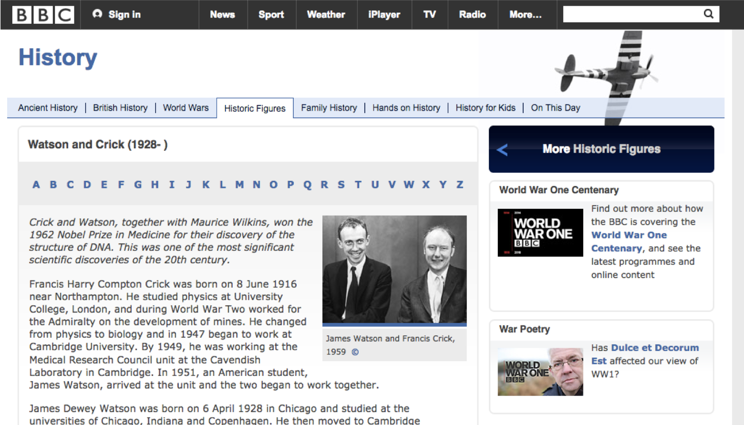Jump to letter N in index

(x=257, y=185)
